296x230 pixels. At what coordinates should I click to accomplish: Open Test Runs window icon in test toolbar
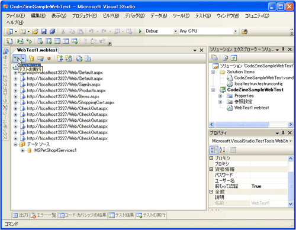pyautogui.click(x=75, y=41)
